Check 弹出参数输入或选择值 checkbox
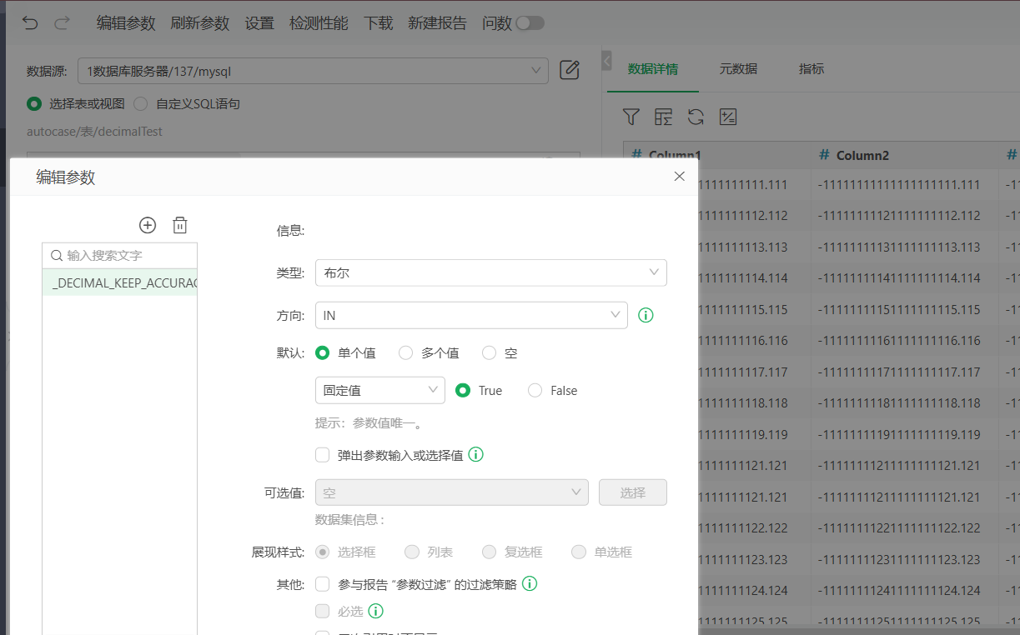This screenshot has height=635, width=1020. 323,455
